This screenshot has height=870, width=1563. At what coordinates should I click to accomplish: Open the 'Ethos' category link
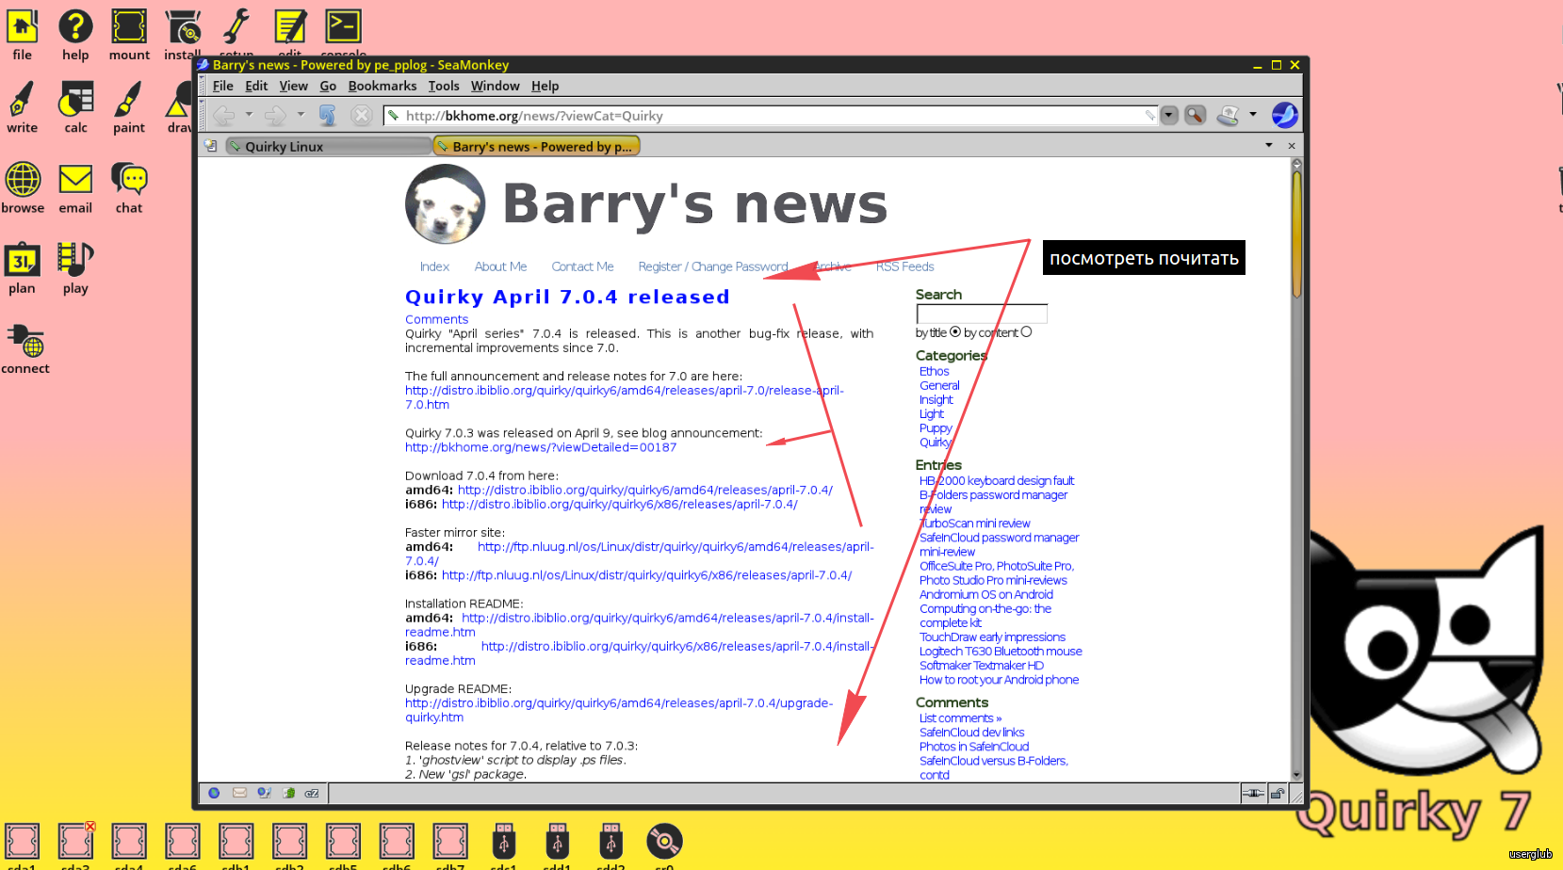click(935, 371)
